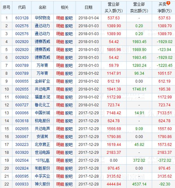Viewport: 175px width, 188px height.
Task: Open stock code 002824 link
Action: (22, 168)
